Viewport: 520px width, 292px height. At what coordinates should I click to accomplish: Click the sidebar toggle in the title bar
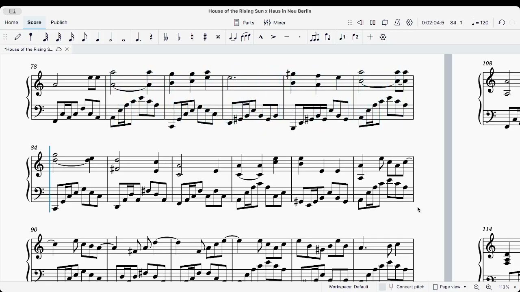(12, 11)
